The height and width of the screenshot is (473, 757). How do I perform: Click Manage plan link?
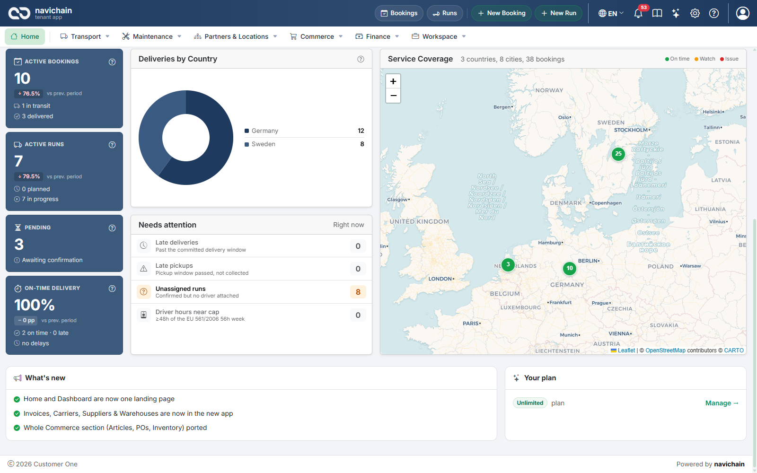coord(722,403)
